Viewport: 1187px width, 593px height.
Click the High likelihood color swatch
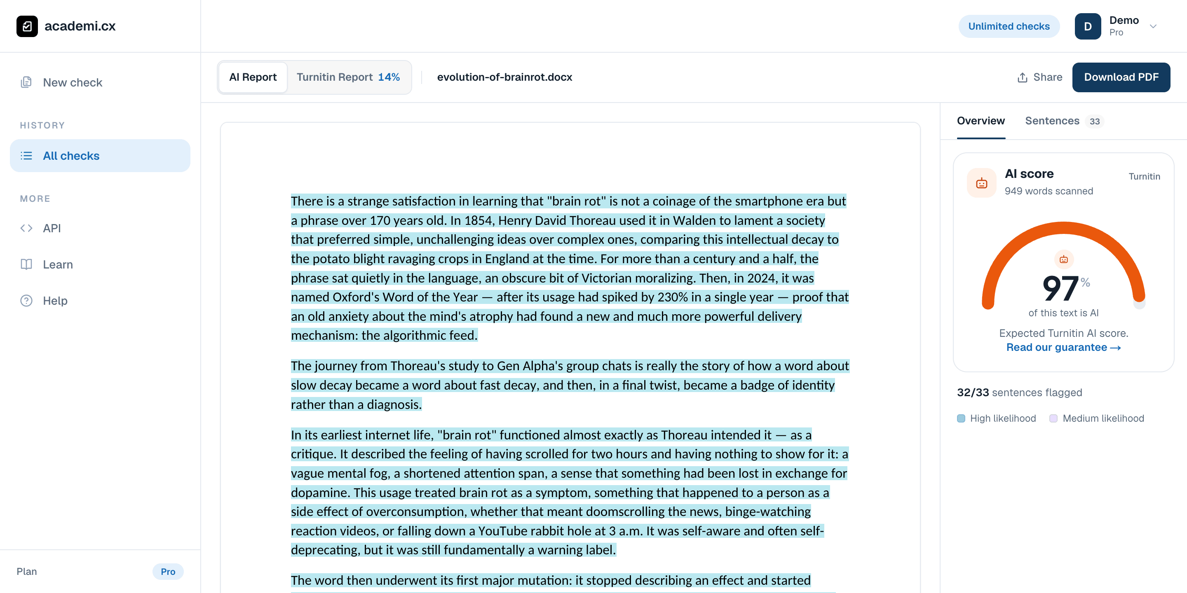point(961,418)
